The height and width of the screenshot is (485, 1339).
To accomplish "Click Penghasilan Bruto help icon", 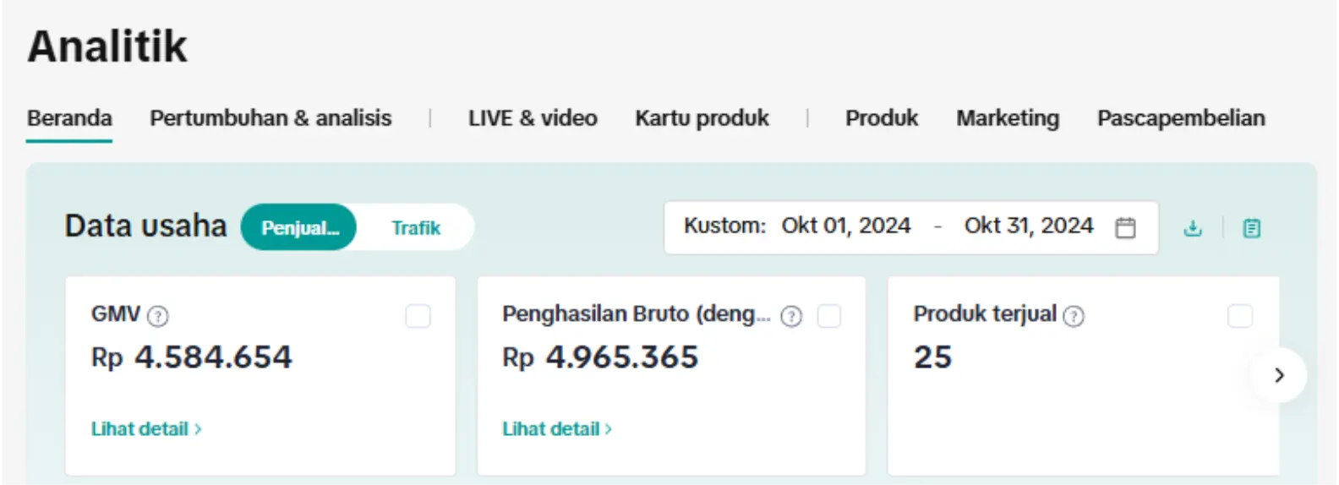I will tap(791, 316).
